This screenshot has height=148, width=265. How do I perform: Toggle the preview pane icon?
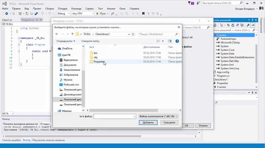click(170, 41)
